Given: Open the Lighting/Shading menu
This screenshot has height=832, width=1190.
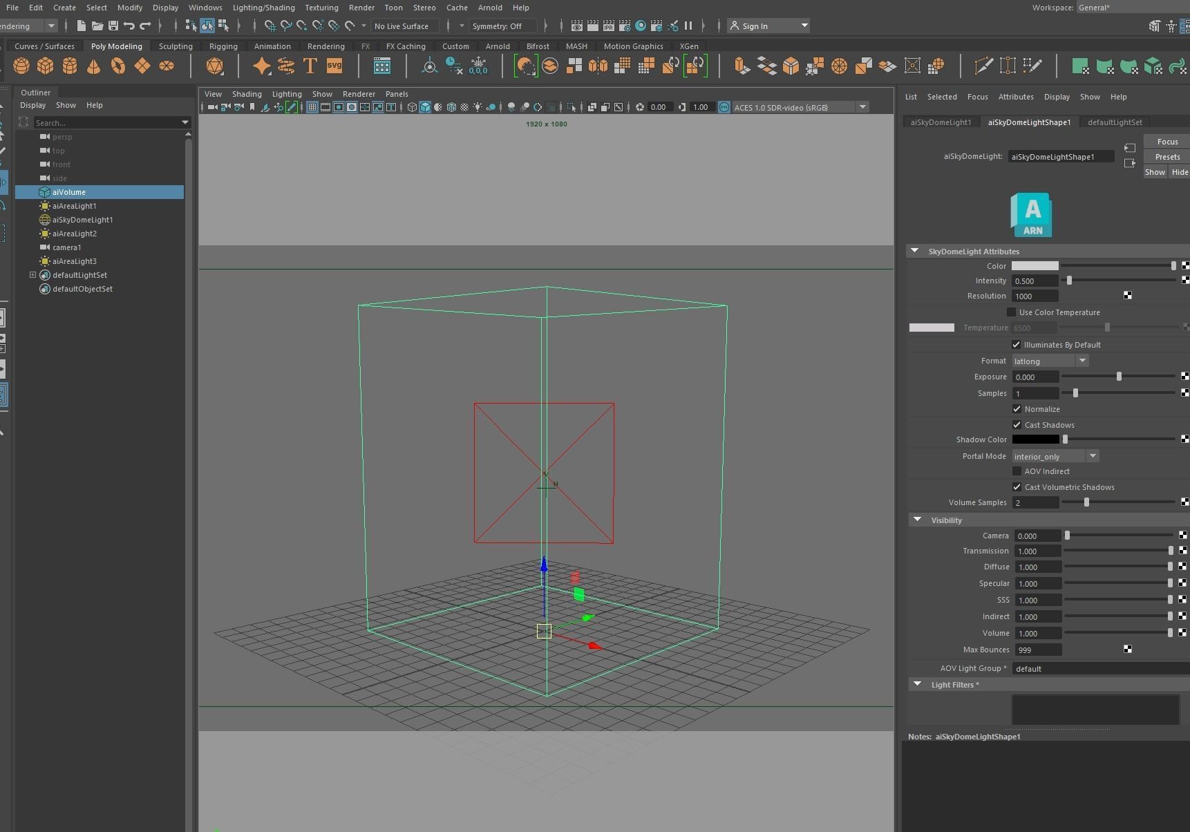Looking at the screenshot, I should [264, 8].
